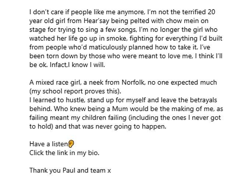Click the phrase 'A mixed race girl'
The height and width of the screenshot is (178, 233).
pos(55,83)
